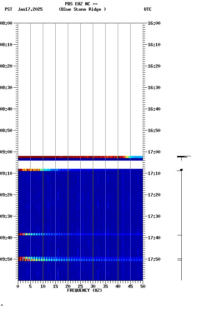The image size is (197, 309).
Task: Click the '17:30' UTC time label
Action: coord(154,216)
